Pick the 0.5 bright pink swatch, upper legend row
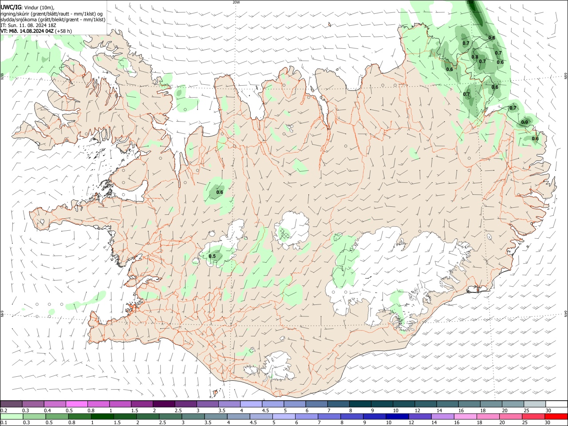The width and height of the screenshot is (568, 426). click(x=77, y=404)
